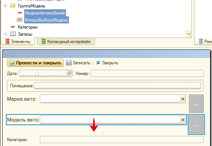Click gray ellipsis button beside Модель авто
Image resolution: width=212 pixels, height=146 pixels.
pos(196,124)
